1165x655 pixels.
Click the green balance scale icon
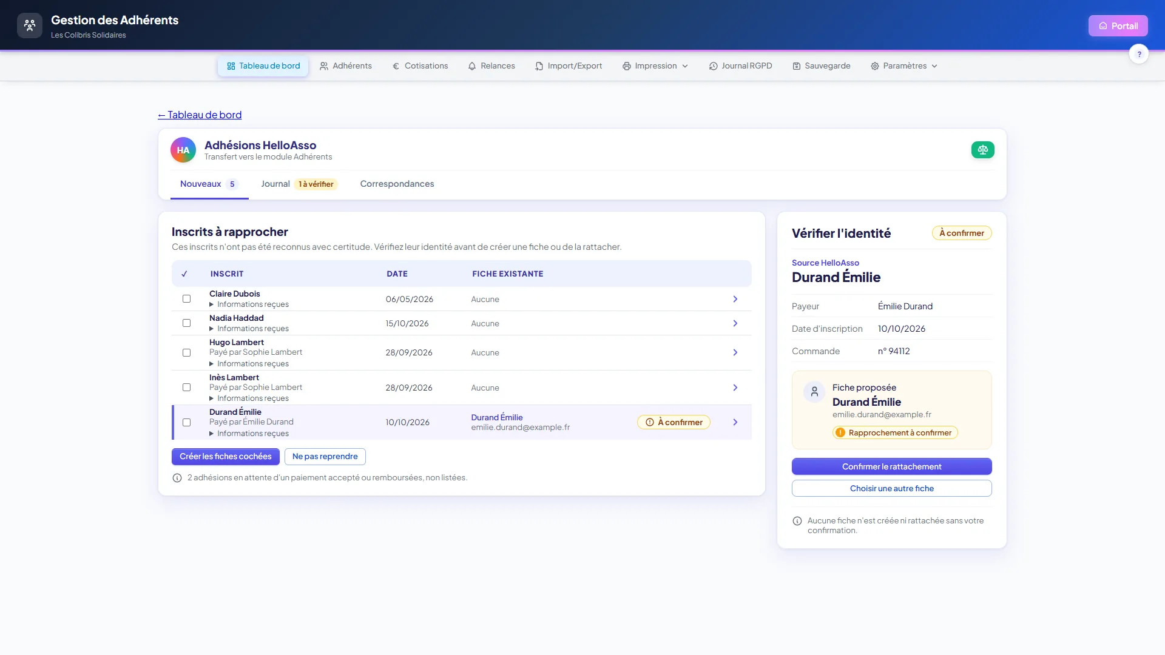[x=982, y=150]
